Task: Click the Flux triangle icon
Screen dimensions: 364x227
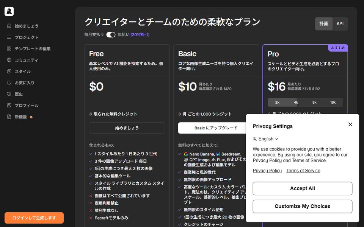Action: [213, 160]
